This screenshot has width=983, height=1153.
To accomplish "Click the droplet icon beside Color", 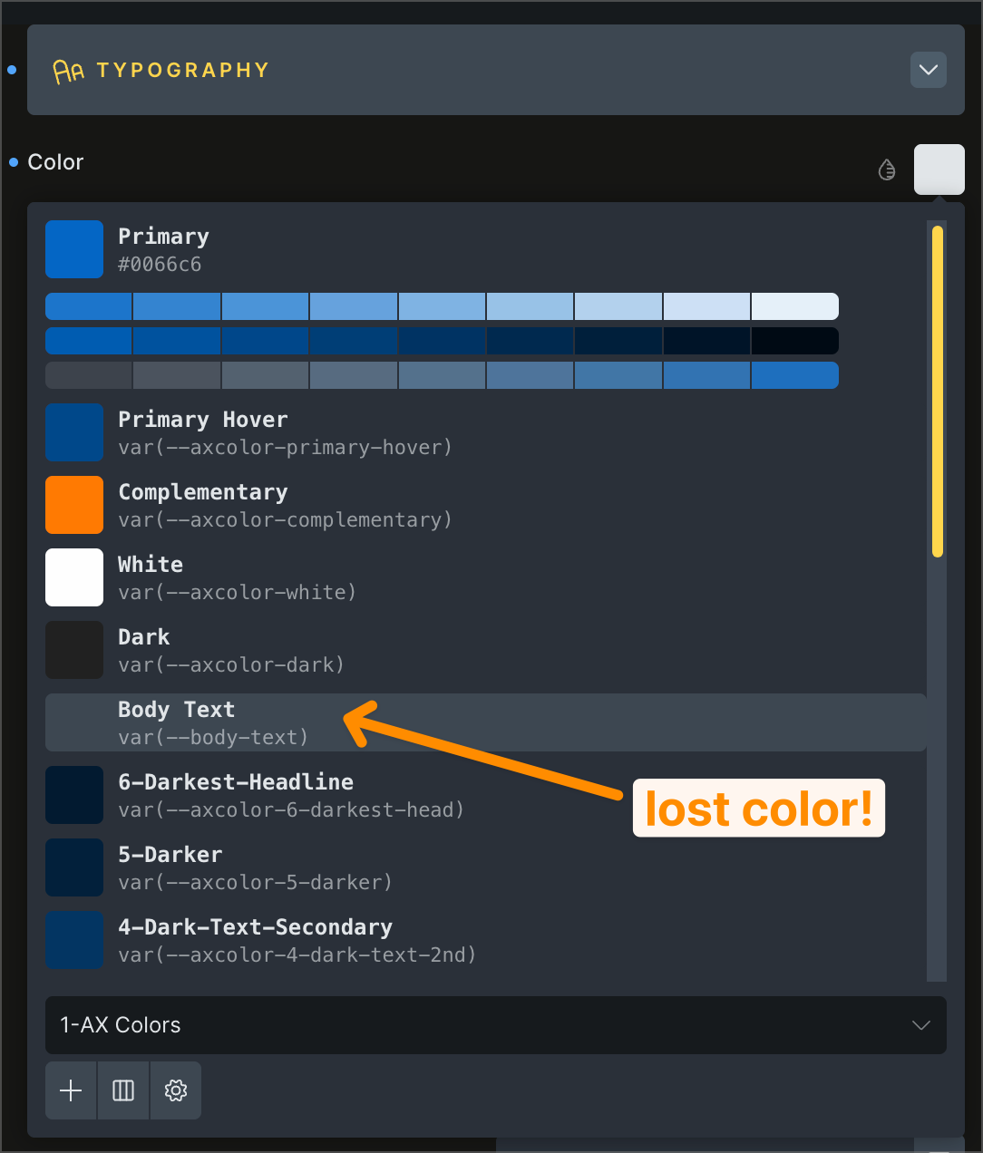I will tap(887, 170).
